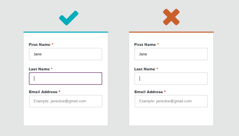239x136 pixels.
Task: Click the orange bar atop the right form
Action: [171, 32]
